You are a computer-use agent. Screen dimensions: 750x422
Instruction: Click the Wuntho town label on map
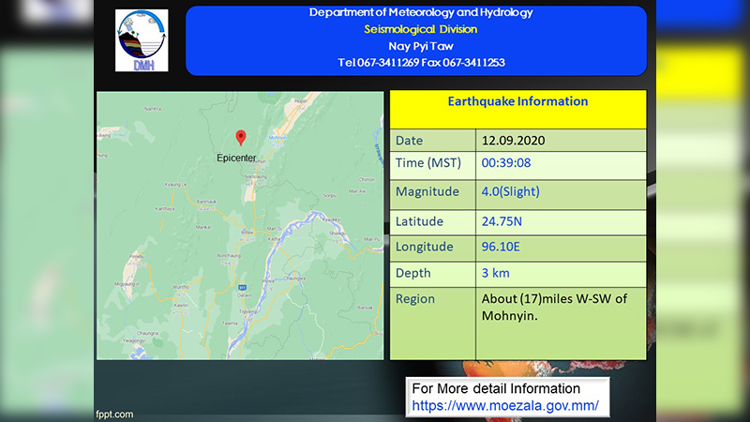click(181, 287)
